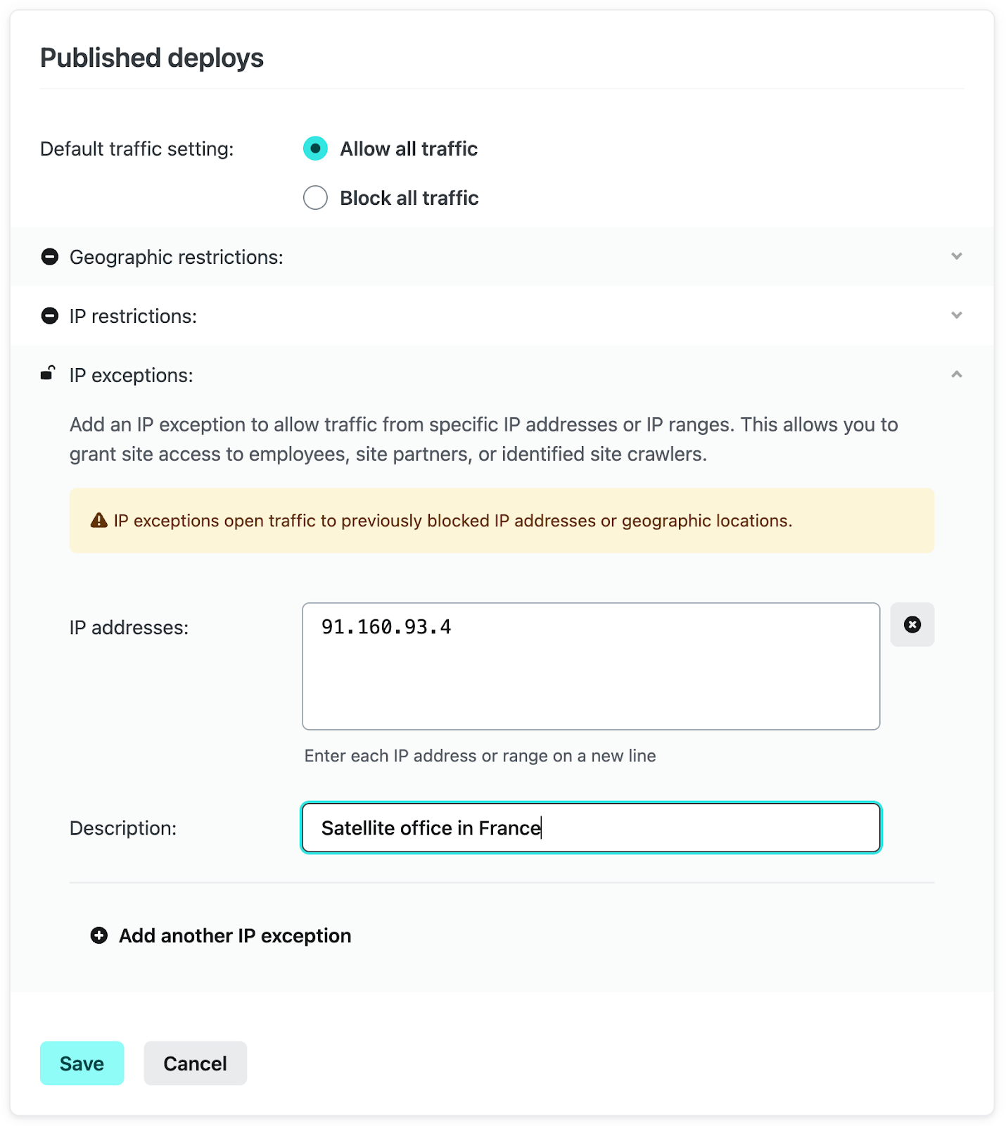Click the warning triangle icon
1006x1126 pixels.
(x=98, y=521)
